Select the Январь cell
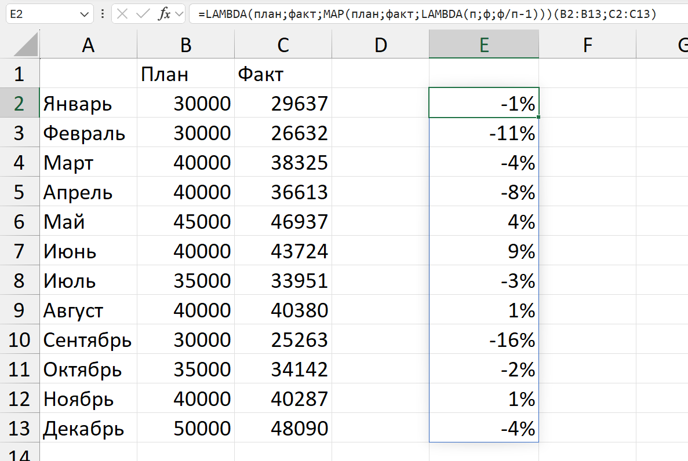This screenshot has height=461, width=688. coord(88,103)
